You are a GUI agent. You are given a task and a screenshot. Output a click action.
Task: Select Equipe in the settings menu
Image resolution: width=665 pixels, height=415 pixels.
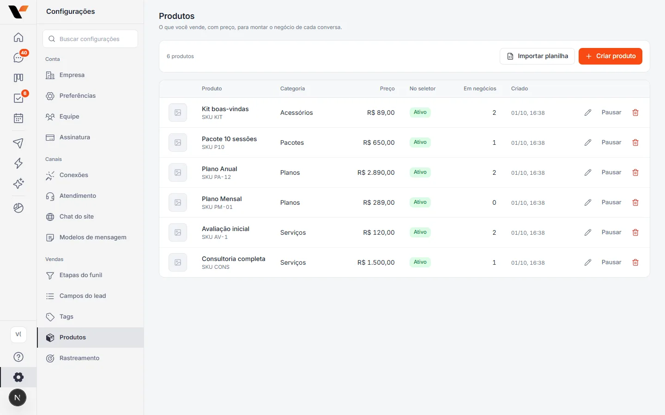(x=90, y=117)
